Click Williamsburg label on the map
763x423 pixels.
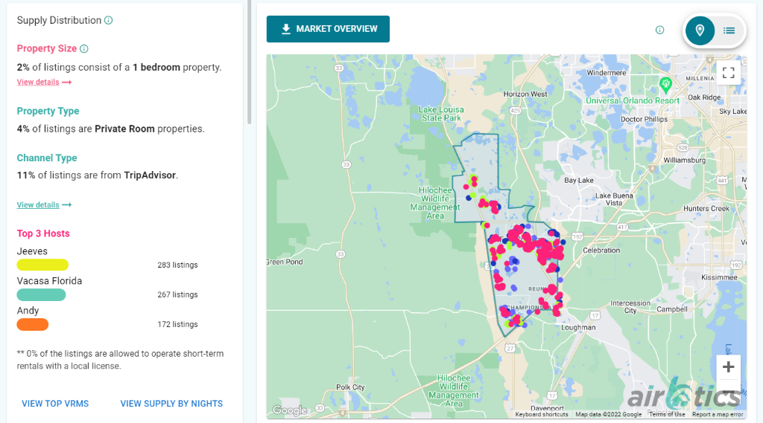coord(684,161)
